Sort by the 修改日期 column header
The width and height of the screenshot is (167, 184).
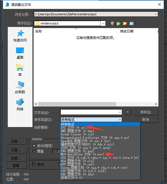coord(137,31)
